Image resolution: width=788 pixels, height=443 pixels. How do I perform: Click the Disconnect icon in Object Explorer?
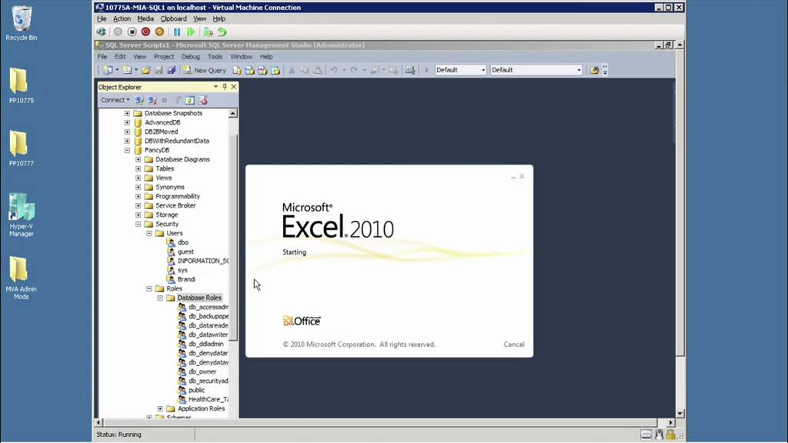pos(152,101)
